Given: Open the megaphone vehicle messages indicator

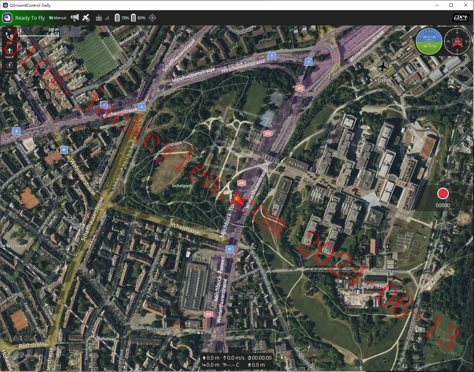Looking at the screenshot, I should tap(75, 18).
